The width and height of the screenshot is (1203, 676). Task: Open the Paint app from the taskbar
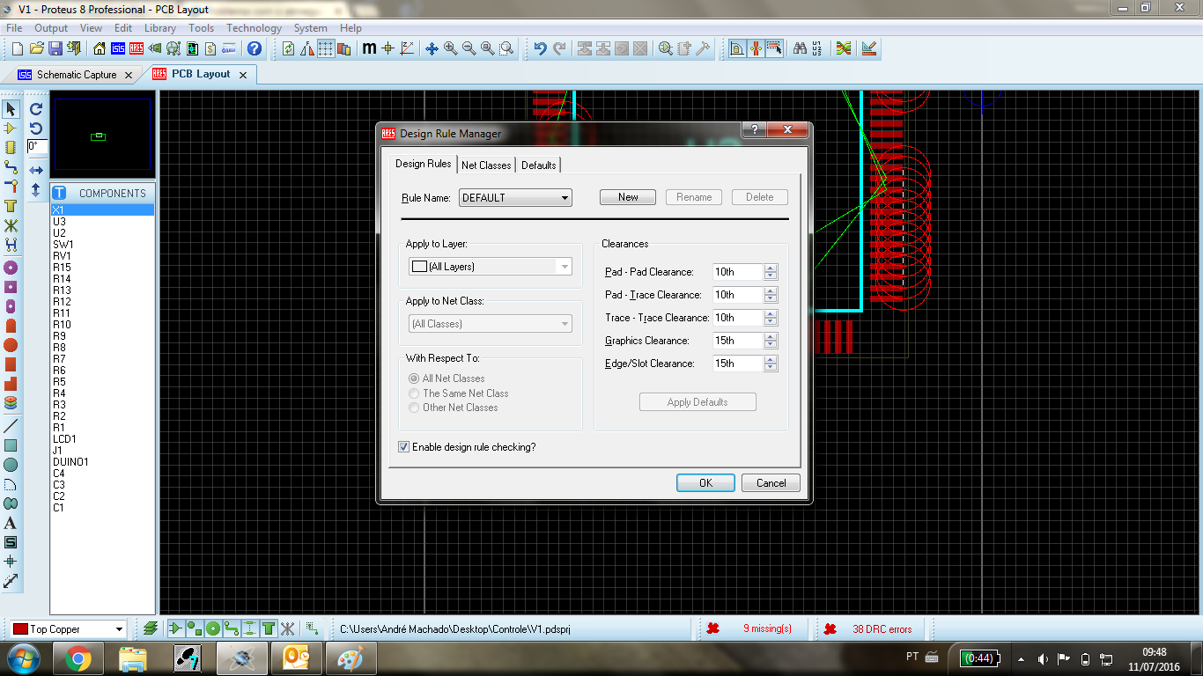point(351,658)
